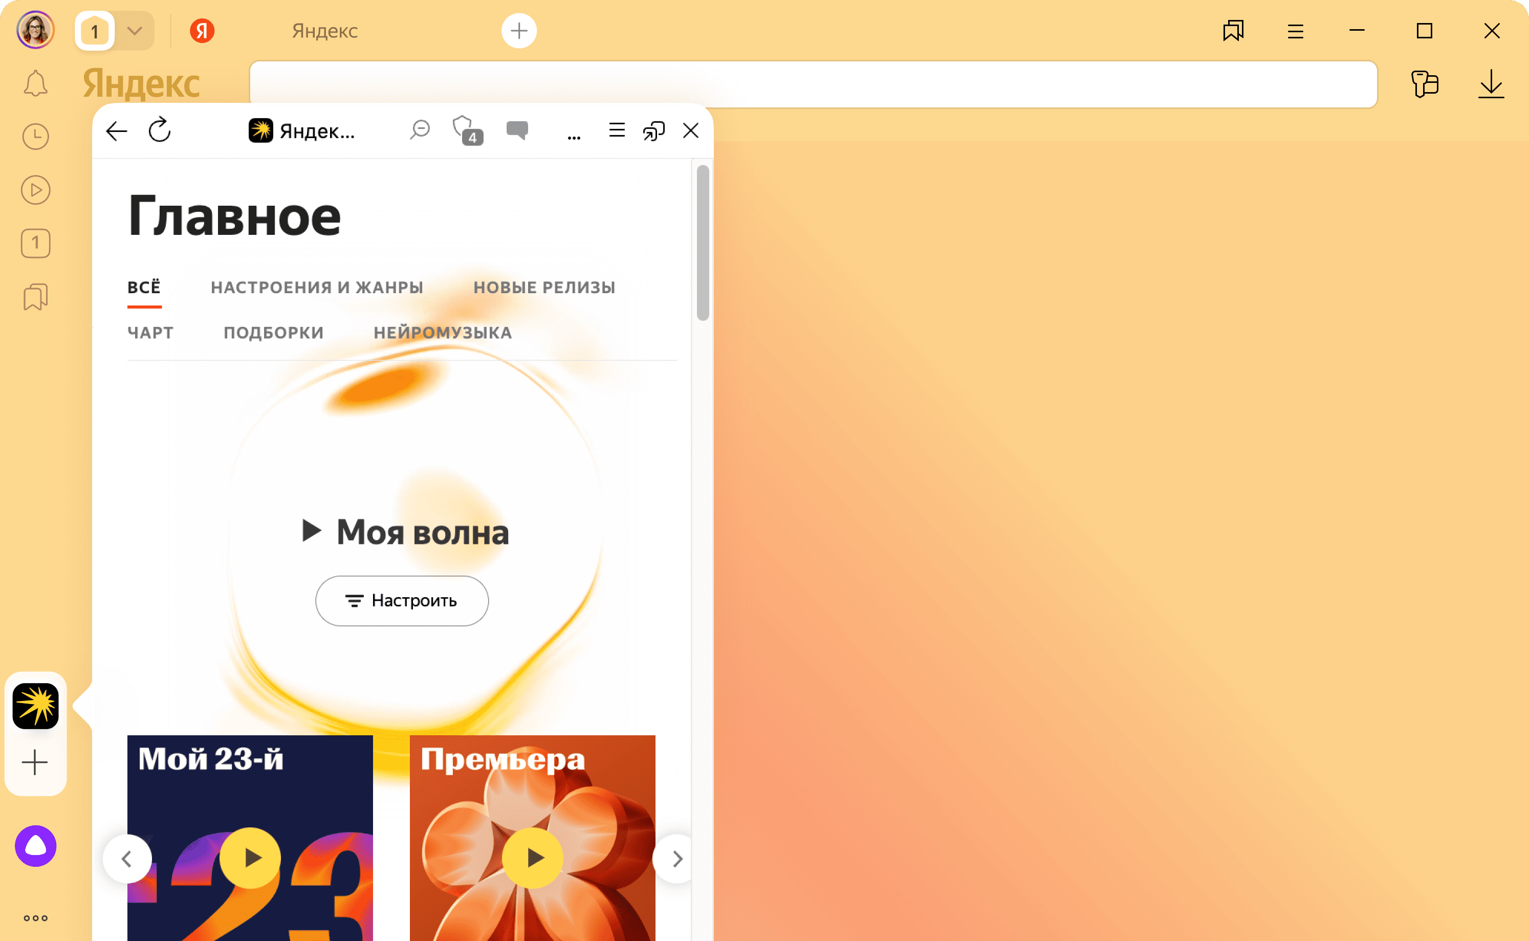The width and height of the screenshot is (1529, 941).
Task: Open sidebar more options three dots
Action: [35, 918]
